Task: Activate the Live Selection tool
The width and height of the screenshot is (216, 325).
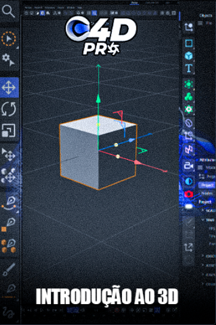Action: (x=8, y=39)
